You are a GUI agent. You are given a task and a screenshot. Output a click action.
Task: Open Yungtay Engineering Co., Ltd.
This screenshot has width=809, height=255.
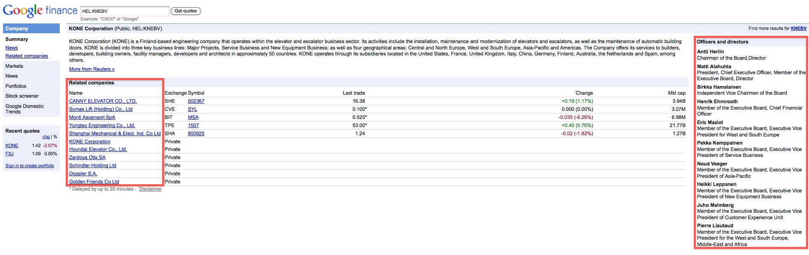102,125
